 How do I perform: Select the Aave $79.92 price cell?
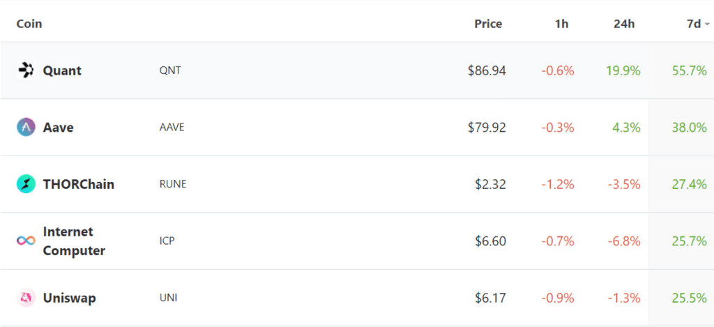point(487,128)
